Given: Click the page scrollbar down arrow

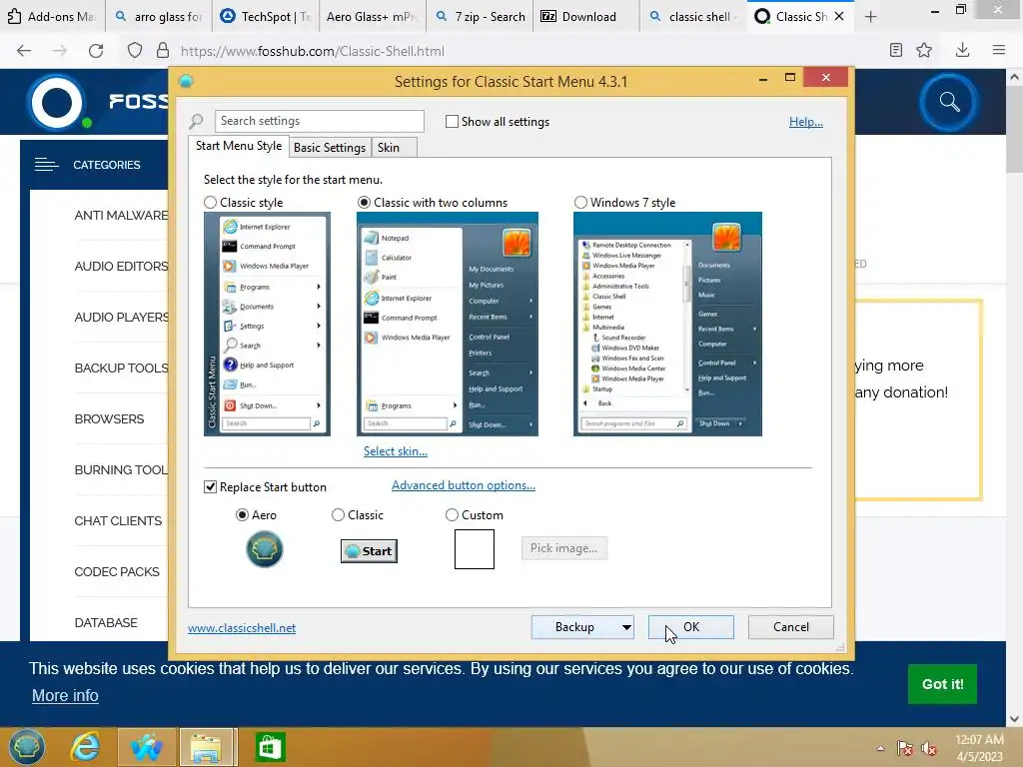Looking at the screenshot, I should click(x=1014, y=719).
